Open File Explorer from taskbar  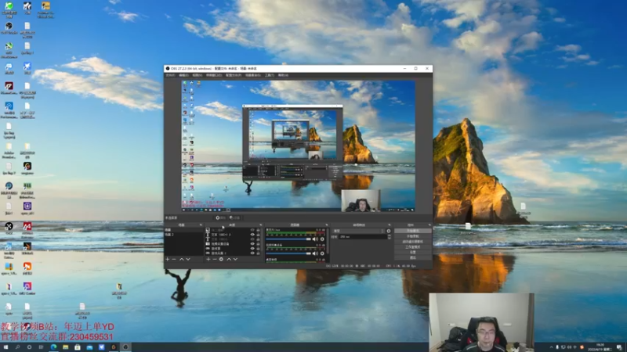(x=66, y=347)
